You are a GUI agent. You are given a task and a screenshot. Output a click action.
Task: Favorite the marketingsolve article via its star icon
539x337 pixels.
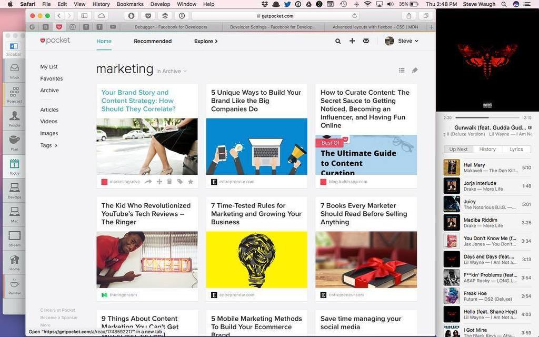point(191,182)
